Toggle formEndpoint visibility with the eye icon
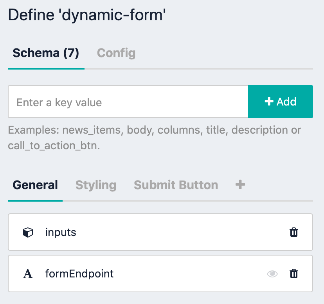Image resolution: width=324 pixels, height=304 pixels. (x=272, y=274)
